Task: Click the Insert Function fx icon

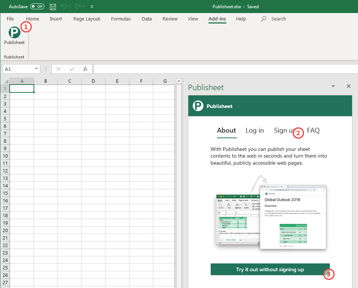Action: [85, 69]
